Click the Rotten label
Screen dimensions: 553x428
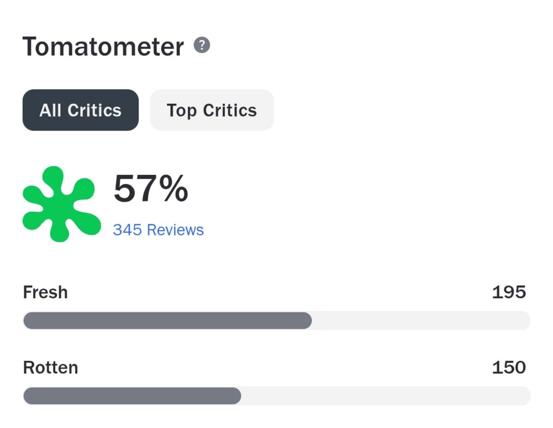[50, 368]
